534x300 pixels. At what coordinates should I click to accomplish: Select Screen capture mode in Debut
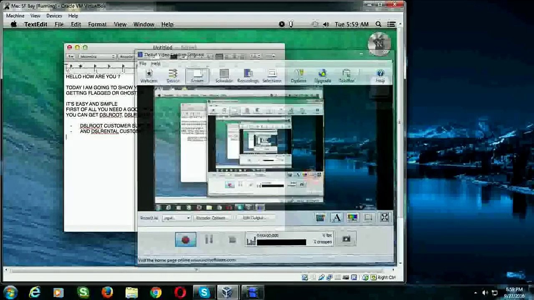click(197, 75)
